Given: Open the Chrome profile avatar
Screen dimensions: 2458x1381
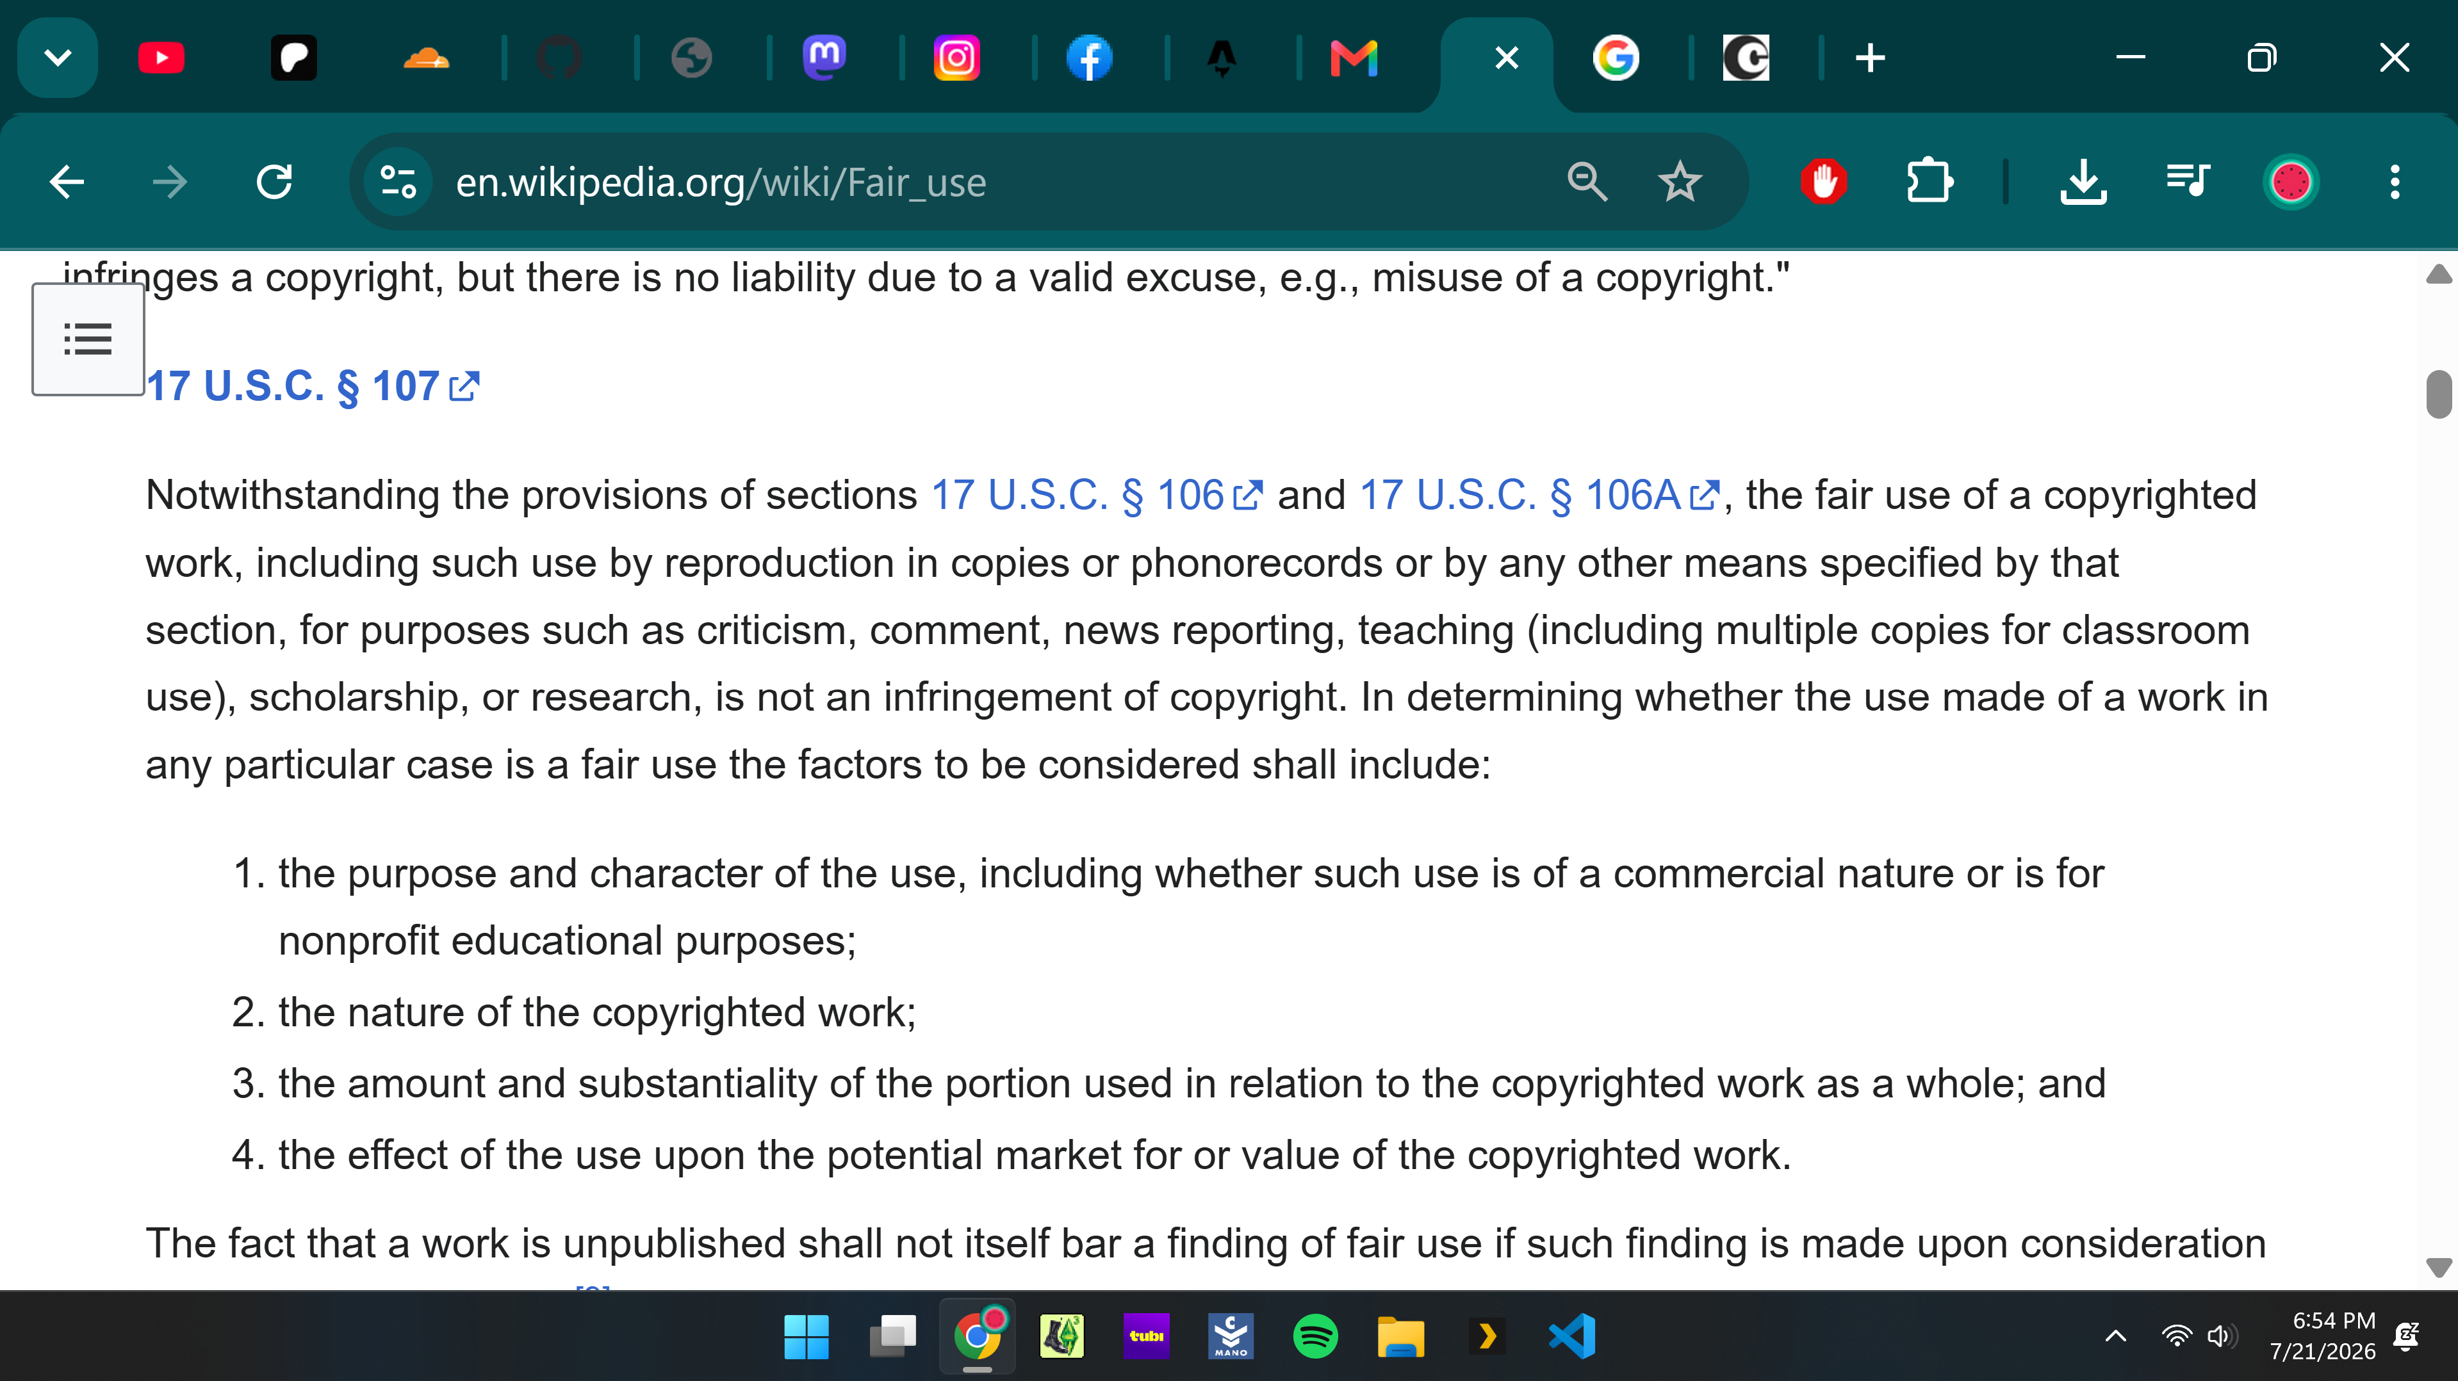Looking at the screenshot, I should [x=2291, y=181].
